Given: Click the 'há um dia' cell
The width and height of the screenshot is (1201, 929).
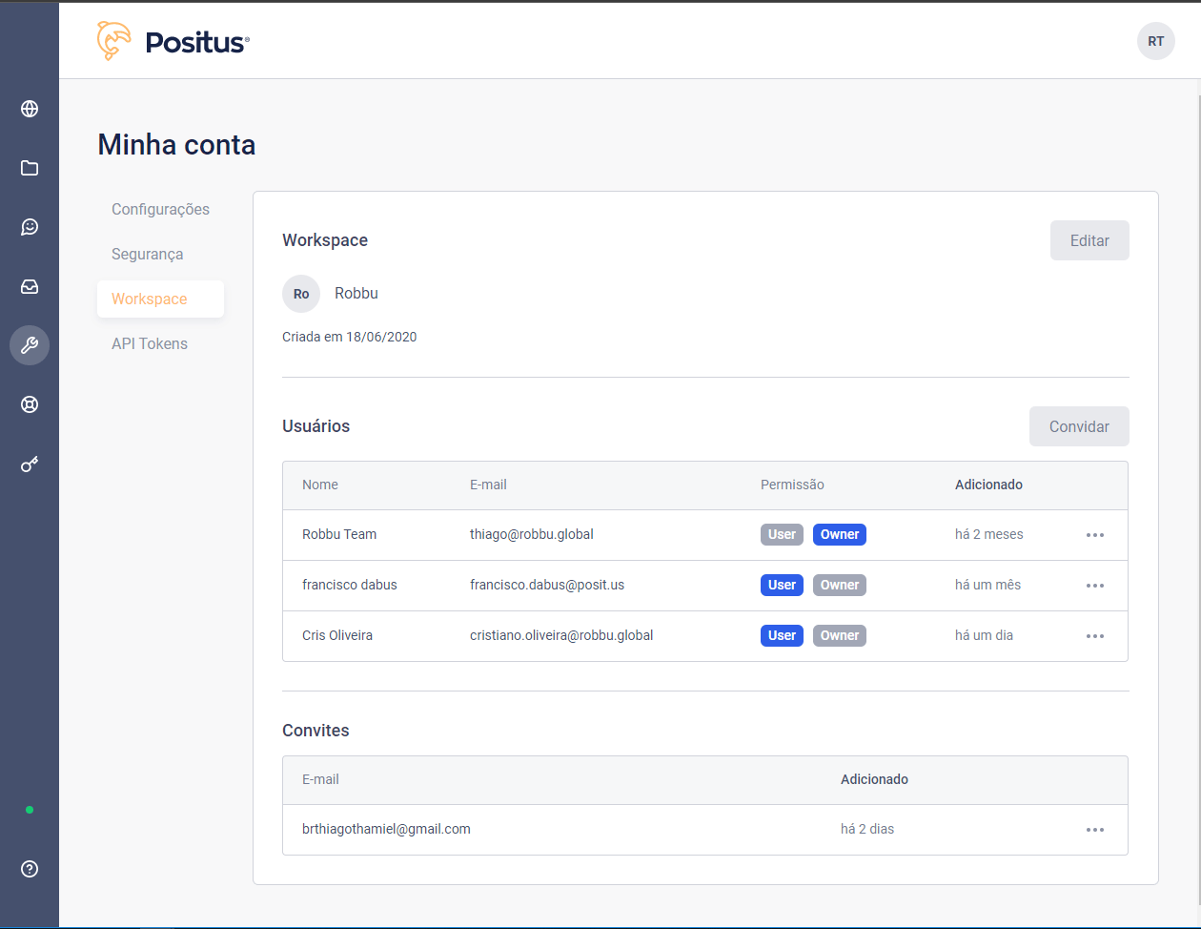Looking at the screenshot, I should point(984,635).
